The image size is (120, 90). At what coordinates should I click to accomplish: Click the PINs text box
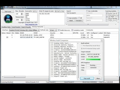(x=92, y=72)
